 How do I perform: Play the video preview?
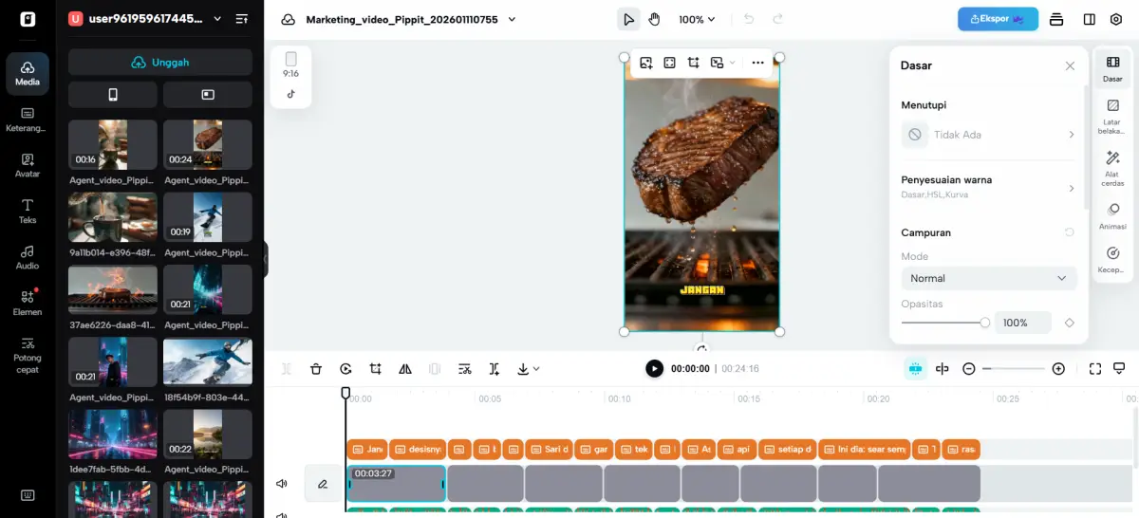click(x=654, y=369)
